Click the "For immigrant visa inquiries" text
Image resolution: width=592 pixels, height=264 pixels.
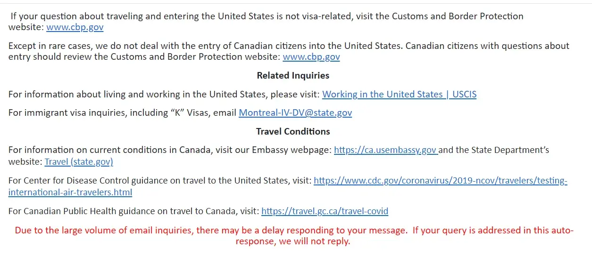coord(66,113)
